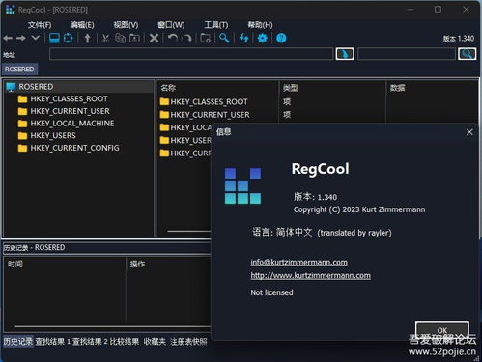482x362 pixels.
Task: Close the 信息 dialog with X
Action: click(x=469, y=132)
